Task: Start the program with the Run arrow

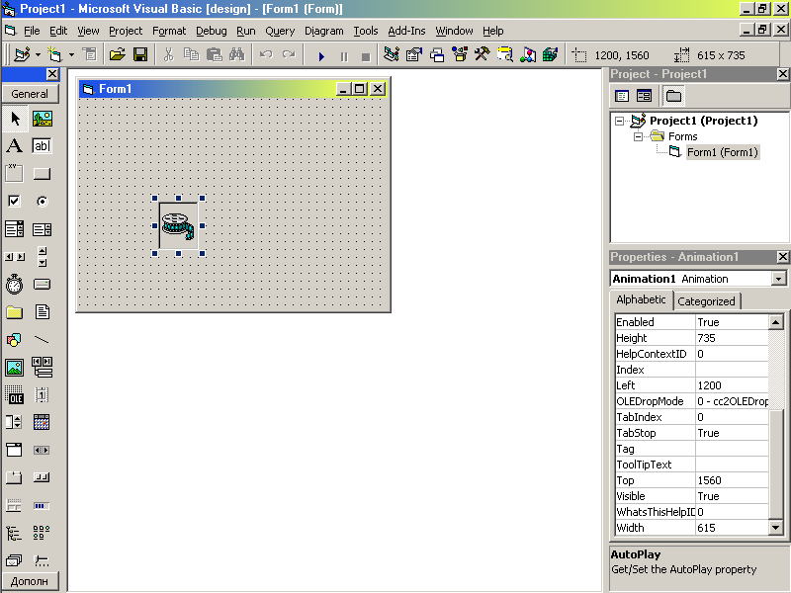Action: pos(320,56)
